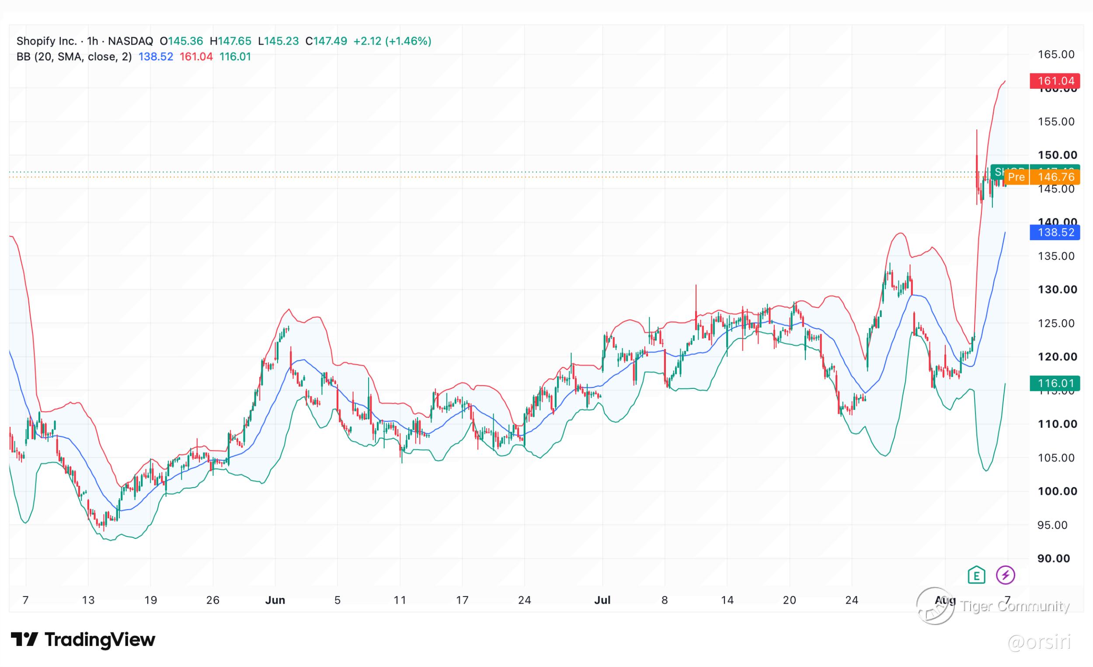The height and width of the screenshot is (667, 1093).
Task: Click the 155.00 price axis label
Action: (x=1056, y=122)
